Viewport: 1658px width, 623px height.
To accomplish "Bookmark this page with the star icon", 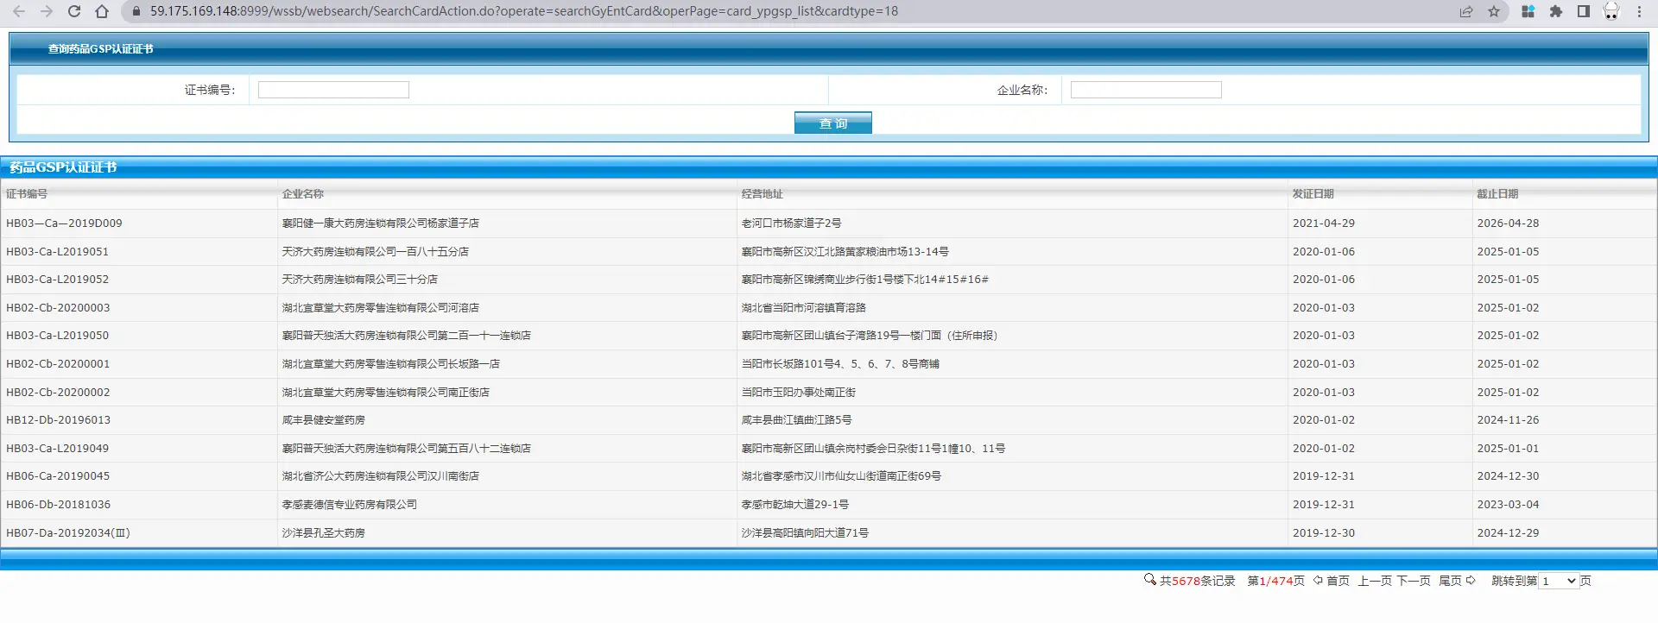I will coord(1494,11).
